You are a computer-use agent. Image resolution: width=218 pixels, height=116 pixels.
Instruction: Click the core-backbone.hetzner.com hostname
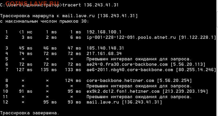pyautogui.click(x=120, y=80)
